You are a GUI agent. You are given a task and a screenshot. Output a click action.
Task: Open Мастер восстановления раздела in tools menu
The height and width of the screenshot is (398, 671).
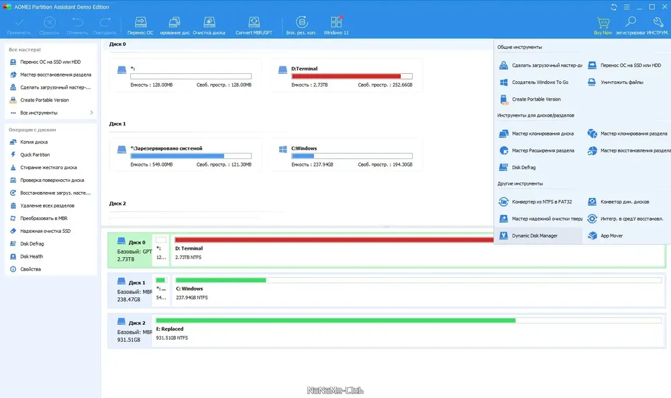pyautogui.click(x=628, y=150)
